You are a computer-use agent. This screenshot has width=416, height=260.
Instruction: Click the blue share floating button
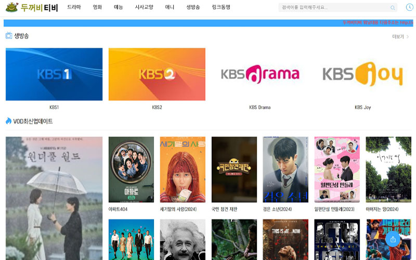pos(393,239)
